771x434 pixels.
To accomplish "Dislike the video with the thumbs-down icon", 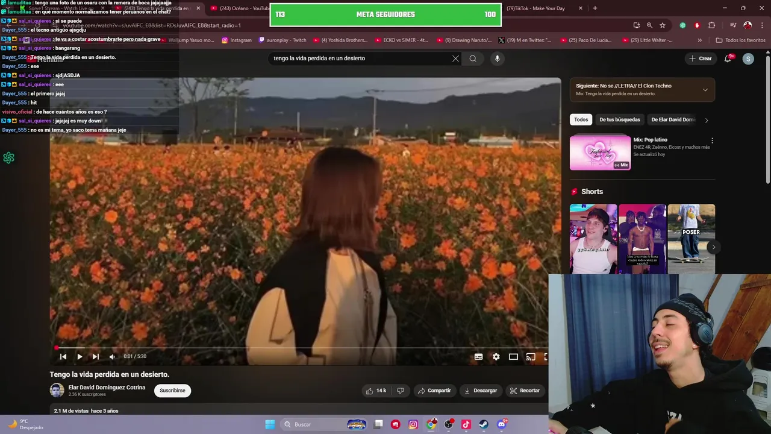I will point(400,391).
